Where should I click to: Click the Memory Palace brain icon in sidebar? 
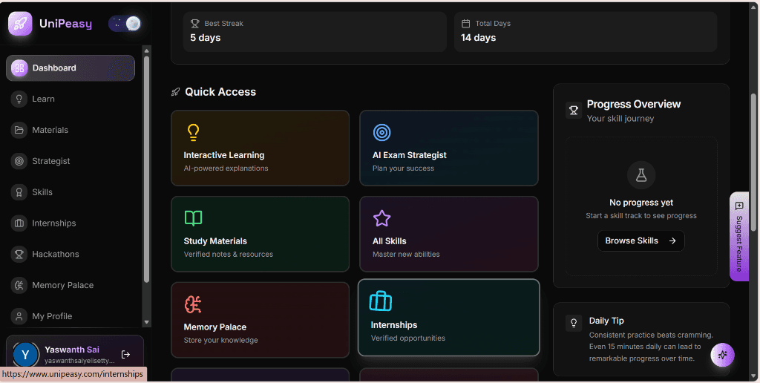pyautogui.click(x=19, y=285)
